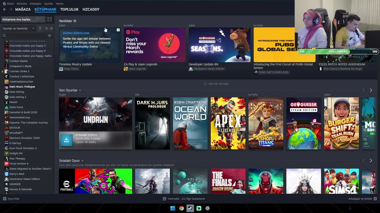The height and width of the screenshot is (213, 380).
Task: Open EA Play & Apex Legends news
Action: coord(155,45)
